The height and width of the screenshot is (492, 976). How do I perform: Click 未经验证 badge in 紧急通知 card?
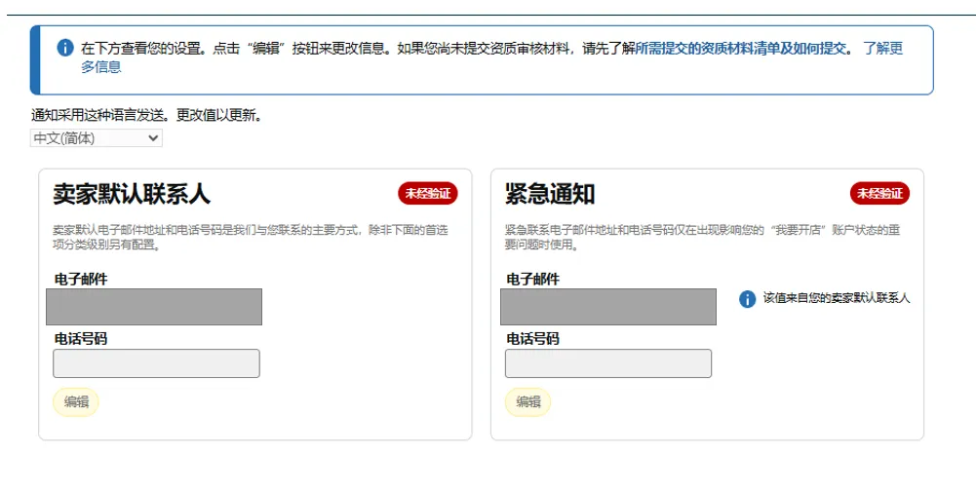coord(879,194)
